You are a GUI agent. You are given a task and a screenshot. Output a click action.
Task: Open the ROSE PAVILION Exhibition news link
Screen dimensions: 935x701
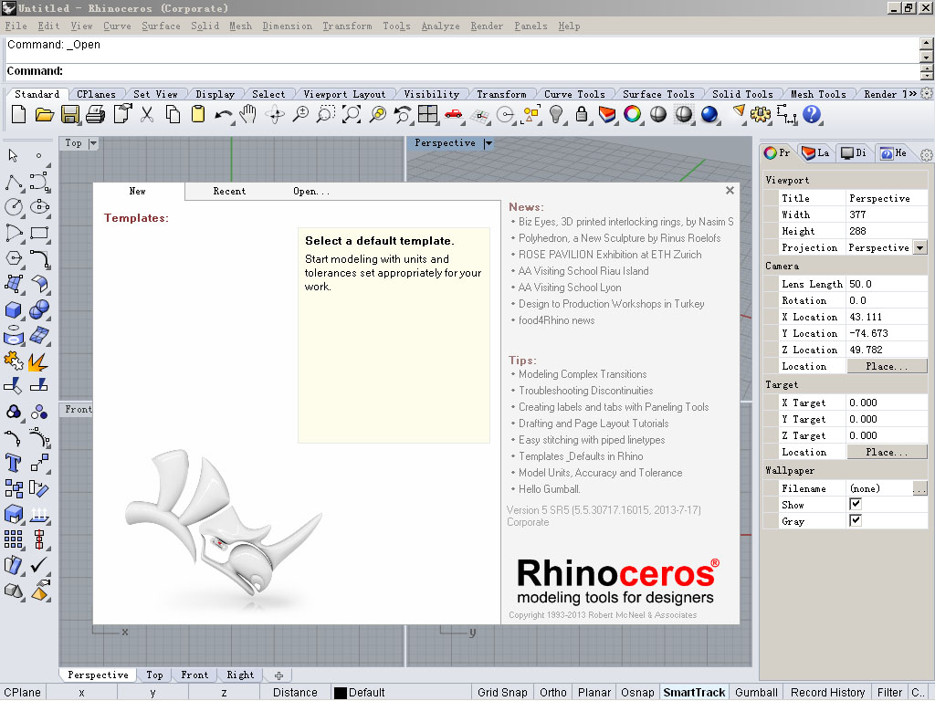coord(610,255)
